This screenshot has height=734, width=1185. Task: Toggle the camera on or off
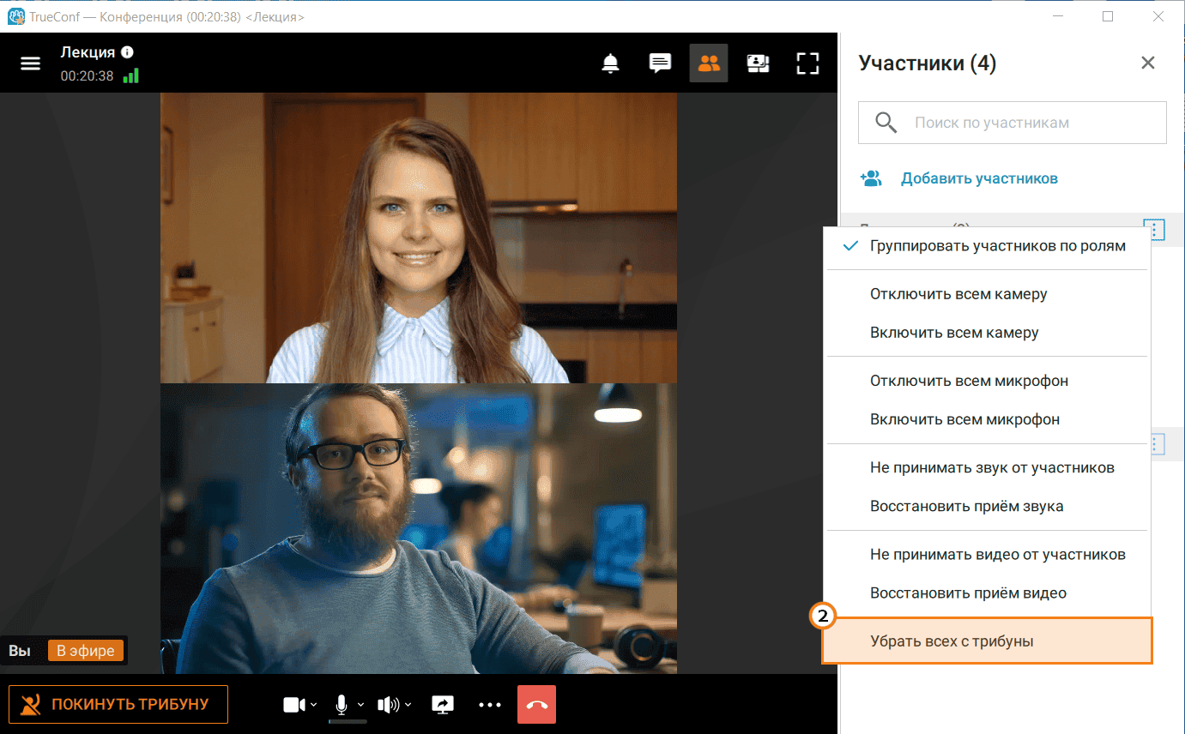click(x=294, y=705)
